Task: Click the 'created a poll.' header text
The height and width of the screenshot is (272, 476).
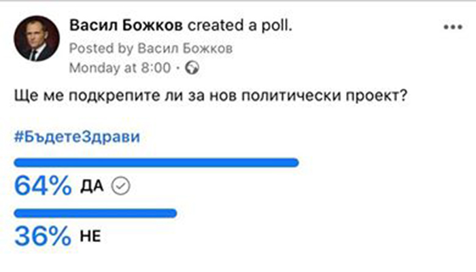Action: coord(240,26)
